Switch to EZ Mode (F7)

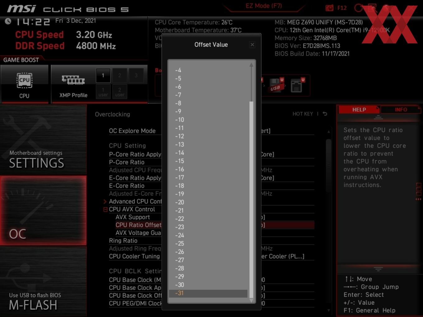[x=264, y=6]
